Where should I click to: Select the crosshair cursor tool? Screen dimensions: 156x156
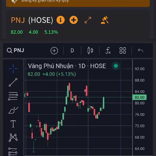tap(13, 69)
